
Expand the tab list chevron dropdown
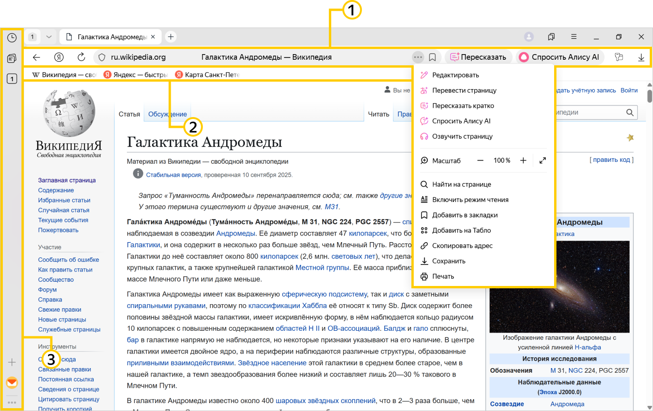click(49, 37)
